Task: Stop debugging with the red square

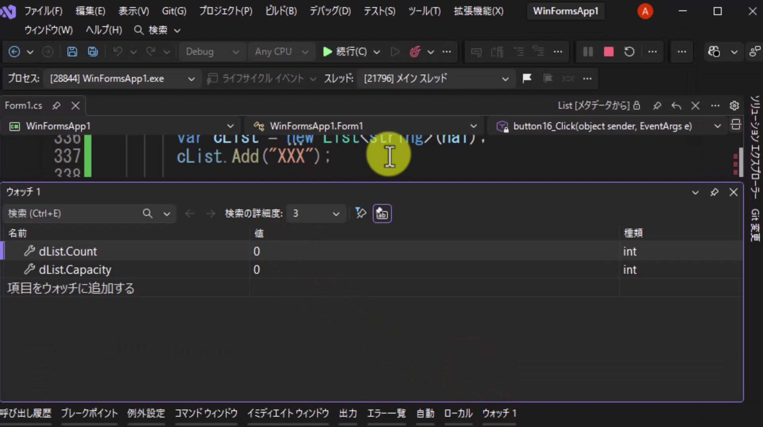Action: pyautogui.click(x=608, y=52)
